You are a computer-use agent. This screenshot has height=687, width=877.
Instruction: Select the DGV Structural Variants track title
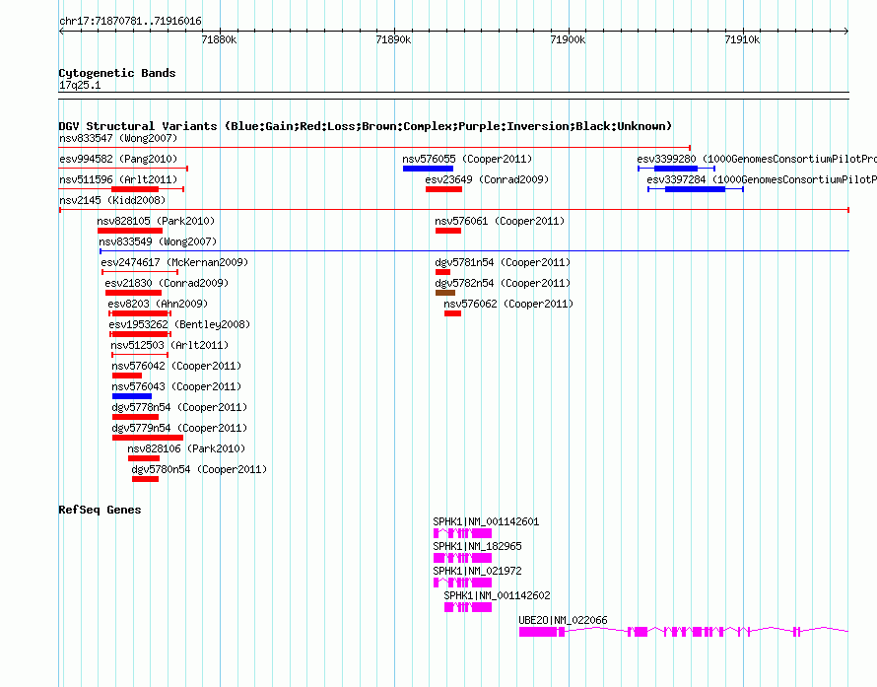click(366, 126)
